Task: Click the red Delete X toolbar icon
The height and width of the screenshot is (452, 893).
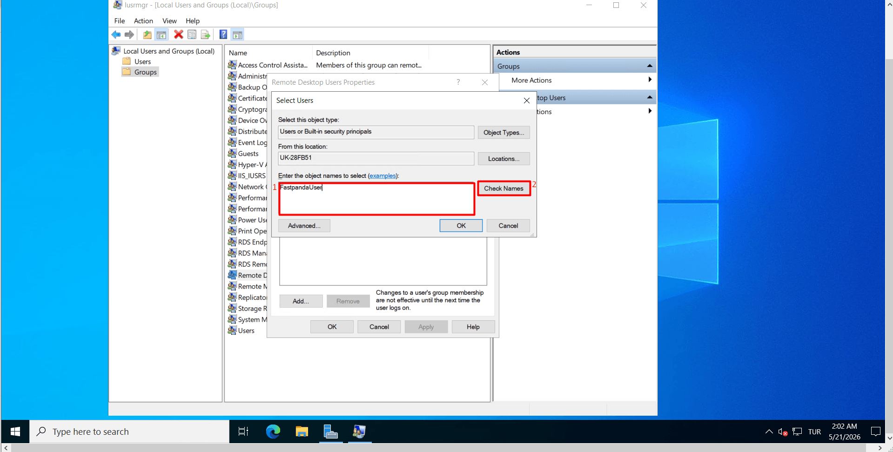Action: [178, 34]
